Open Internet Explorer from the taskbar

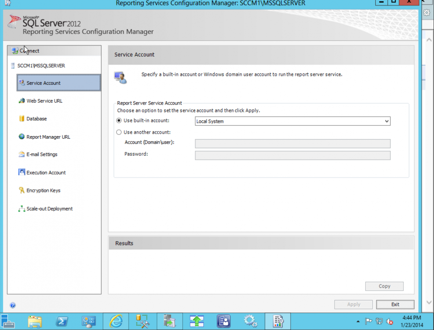[116, 321]
